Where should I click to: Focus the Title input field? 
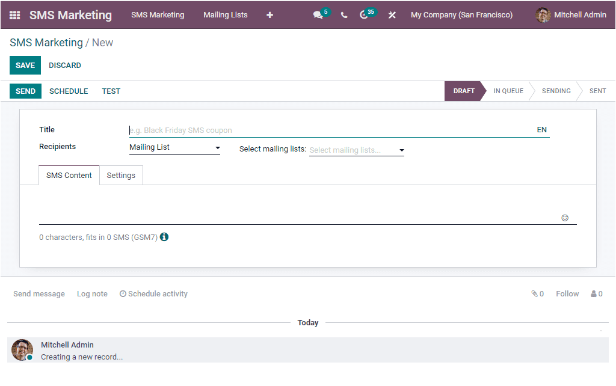(x=331, y=130)
